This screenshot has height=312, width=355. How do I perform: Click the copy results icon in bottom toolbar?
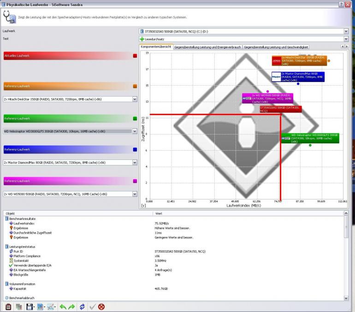click(x=19, y=307)
